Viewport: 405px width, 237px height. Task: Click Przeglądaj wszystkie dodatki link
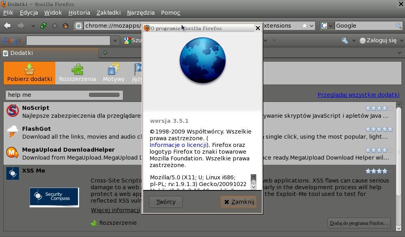(358, 95)
